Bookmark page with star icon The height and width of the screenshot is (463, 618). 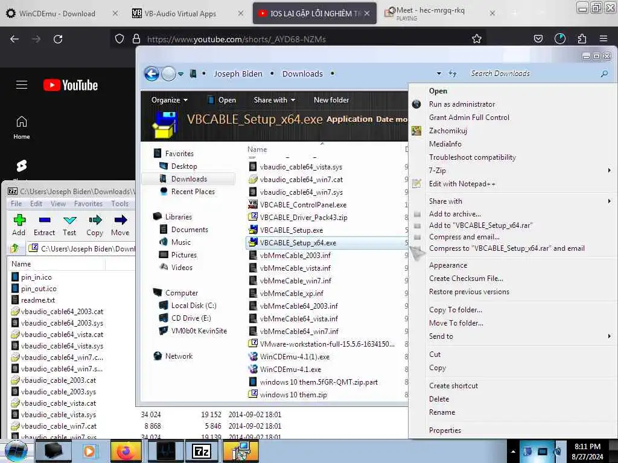[x=477, y=39]
